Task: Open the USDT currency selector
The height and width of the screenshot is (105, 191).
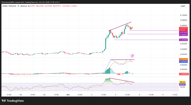Action: click(x=183, y=6)
